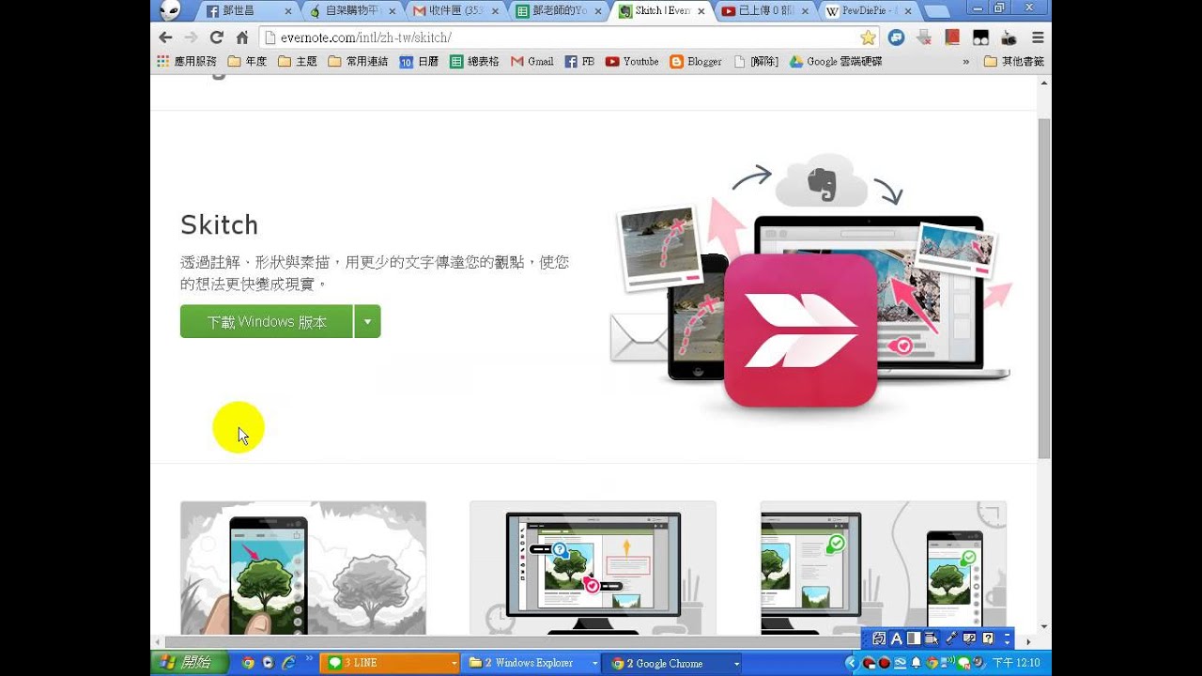Expand the bookmarks overflow chevron

(x=966, y=62)
